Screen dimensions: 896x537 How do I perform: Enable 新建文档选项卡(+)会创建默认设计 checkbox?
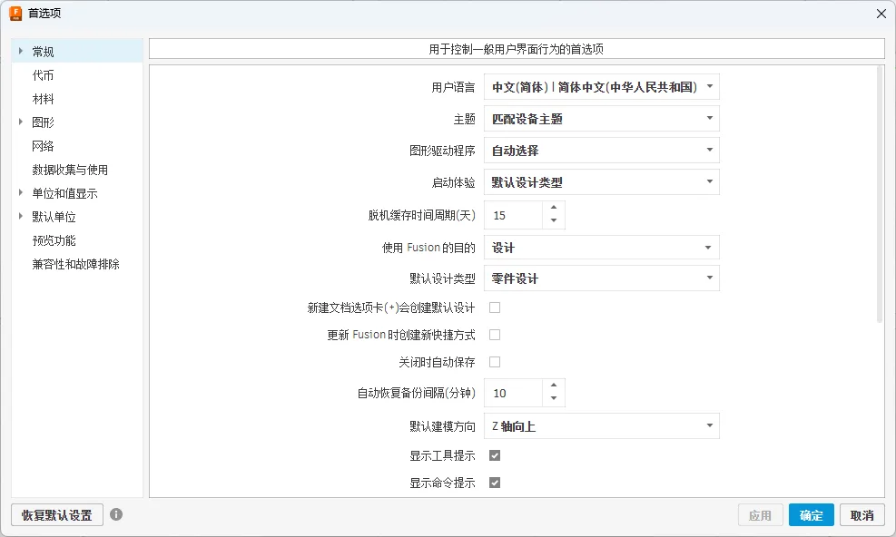[x=495, y=308]
